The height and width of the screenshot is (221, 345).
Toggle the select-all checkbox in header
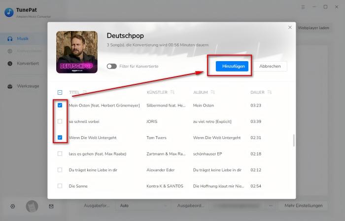(60, 92)
